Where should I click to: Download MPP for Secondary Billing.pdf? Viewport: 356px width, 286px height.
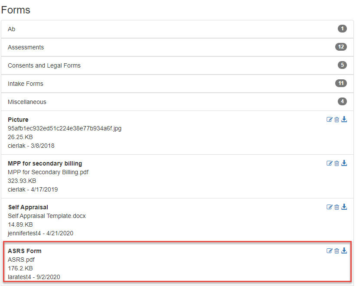click(344, 163)
